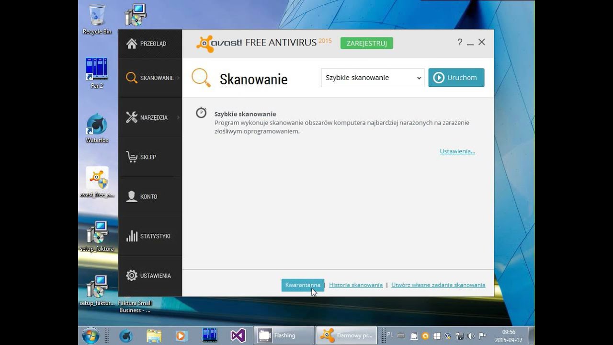Click the network tray icon
Viewport: 613px width, 345px height.
coord(460,336)
